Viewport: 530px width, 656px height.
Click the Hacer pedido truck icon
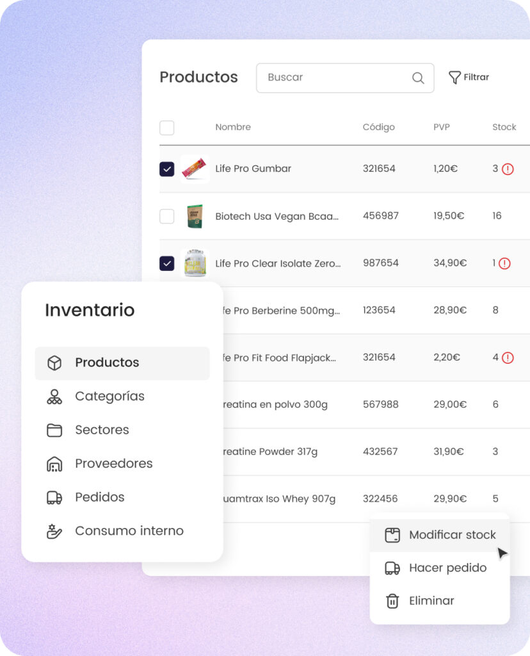[x=392, y=568]
